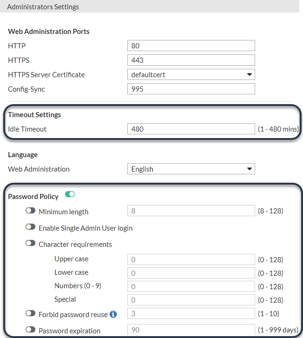Select the Numbers (0 - 9) count field

(x=191, y=286)
